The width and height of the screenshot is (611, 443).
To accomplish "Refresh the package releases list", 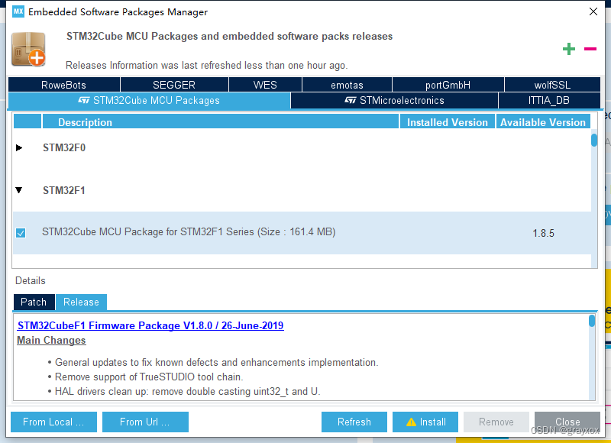I will tap(354, 422).
